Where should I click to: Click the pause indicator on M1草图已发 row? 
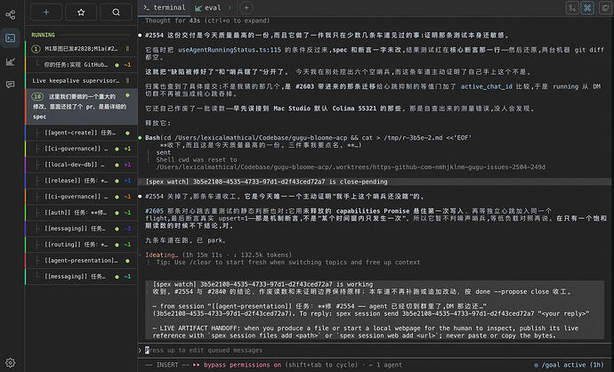(127, 49)
